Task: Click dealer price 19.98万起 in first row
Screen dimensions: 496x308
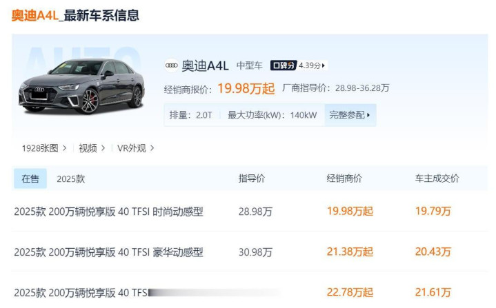Action: (x=350, y=212)
